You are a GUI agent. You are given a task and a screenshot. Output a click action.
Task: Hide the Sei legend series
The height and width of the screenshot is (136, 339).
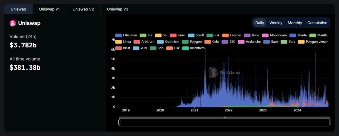click(161, 35)
